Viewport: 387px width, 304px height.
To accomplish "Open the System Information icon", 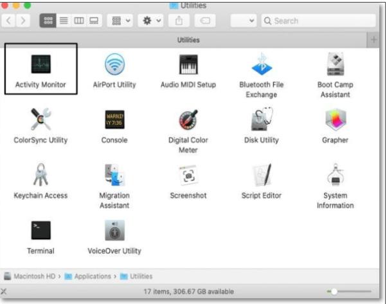I will (x=335, y=175).
